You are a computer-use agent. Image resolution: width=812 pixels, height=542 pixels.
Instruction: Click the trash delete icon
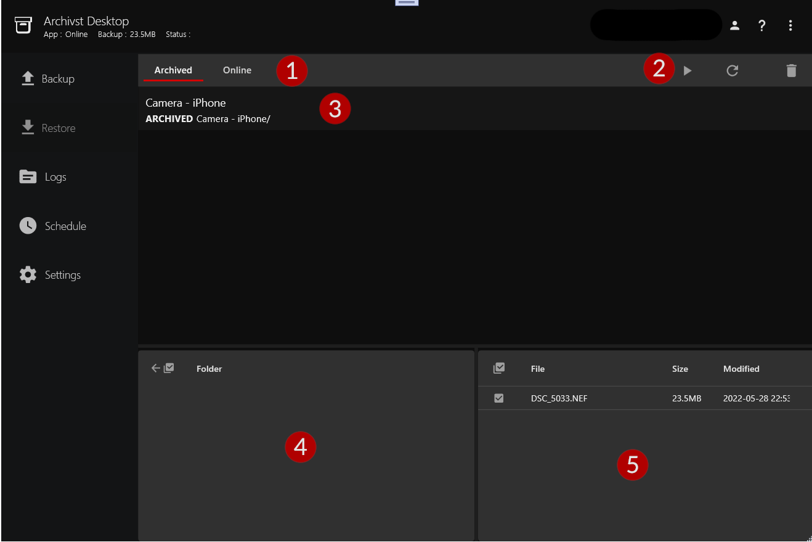pyautogui.click(x=791, y=71)
